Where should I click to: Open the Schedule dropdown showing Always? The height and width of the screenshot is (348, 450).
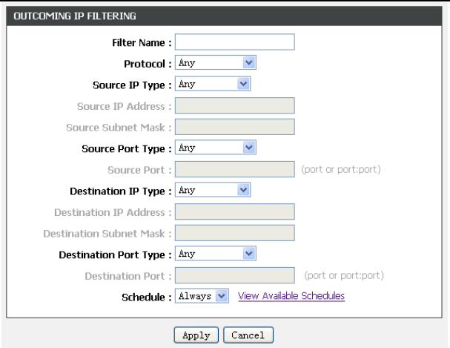pyautogui.click(x=202, y=296)
